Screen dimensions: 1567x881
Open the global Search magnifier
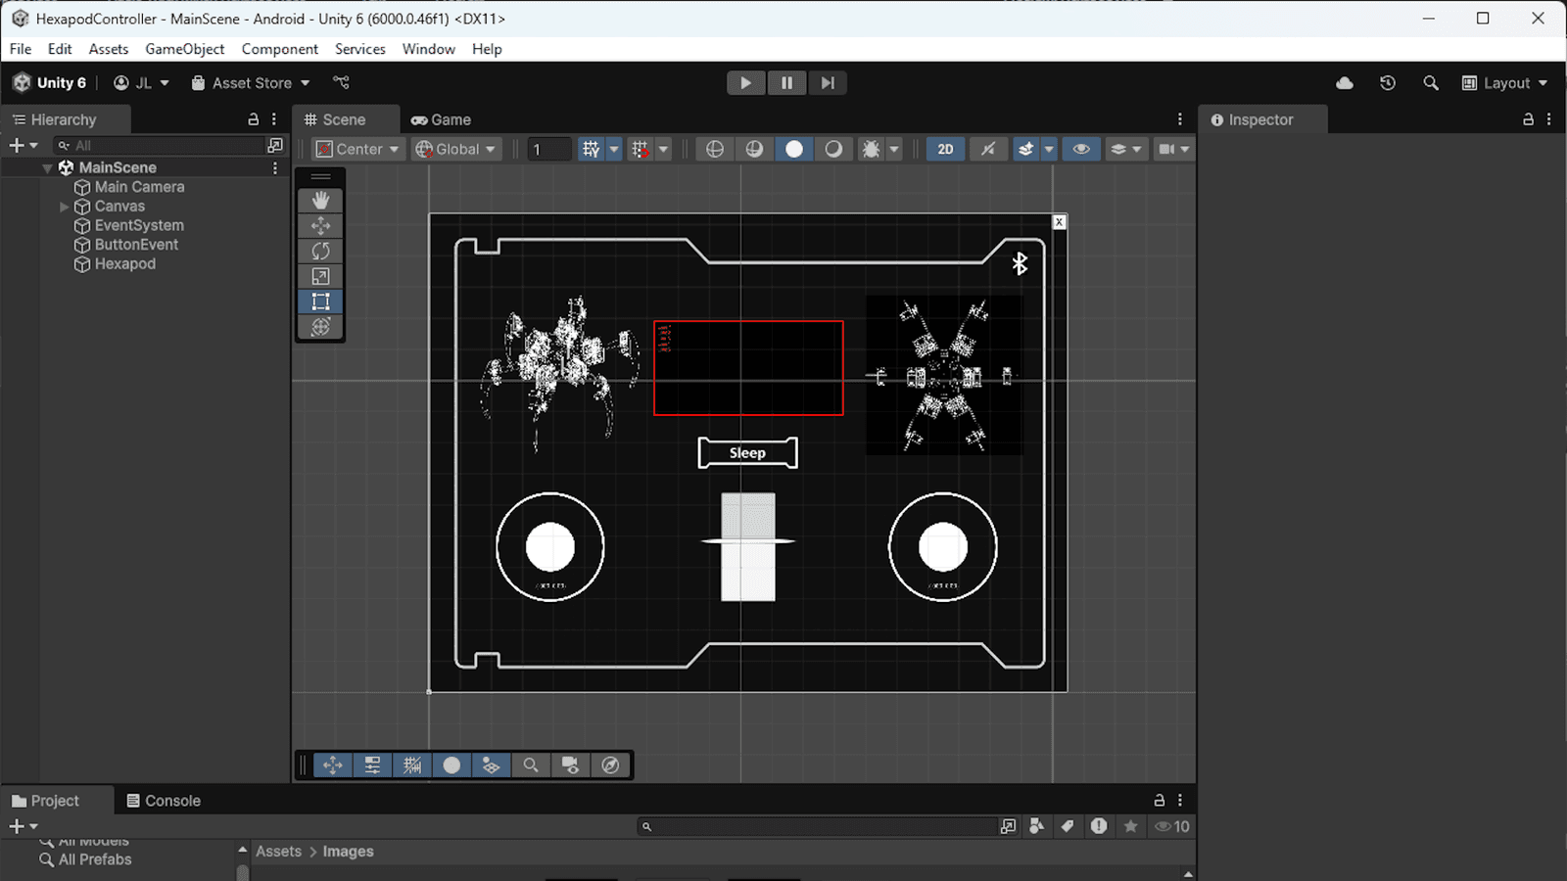click(x=1431, y=83)
